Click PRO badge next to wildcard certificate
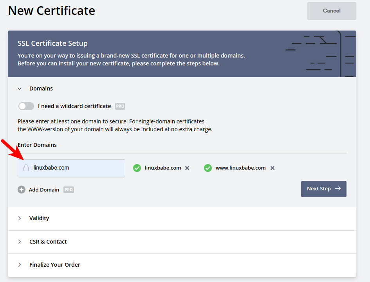Viewport: 370px width, 282px height. [120, 106]
